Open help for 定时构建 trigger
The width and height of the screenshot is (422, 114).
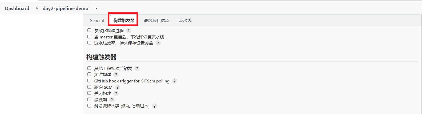pos(116,74)
